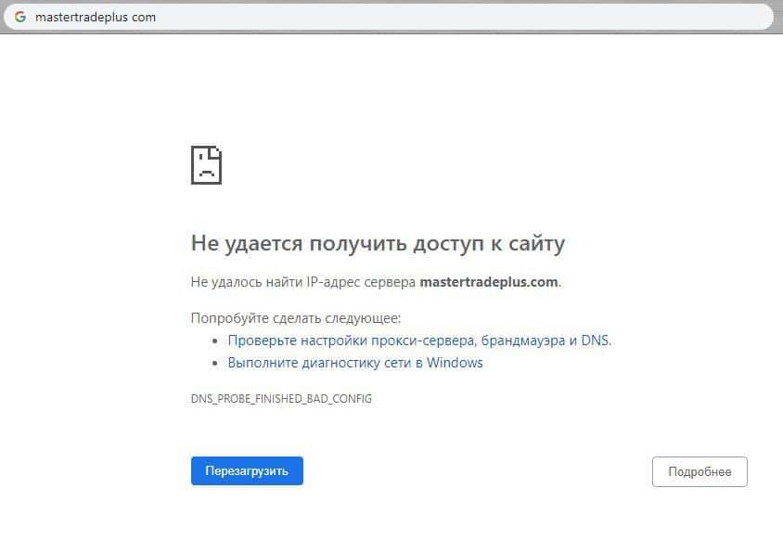Click the text Попробуйте сделать следующее:

tap(296, 318)
